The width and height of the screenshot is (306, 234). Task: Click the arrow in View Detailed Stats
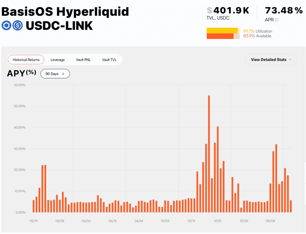pyautogui.click(x=290, y=60)
